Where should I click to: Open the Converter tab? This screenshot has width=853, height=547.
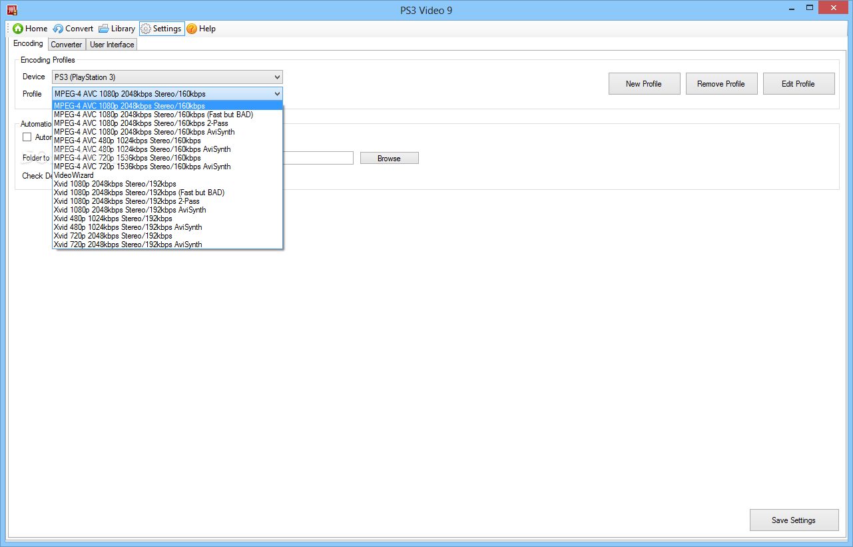(x=67, y=45)
